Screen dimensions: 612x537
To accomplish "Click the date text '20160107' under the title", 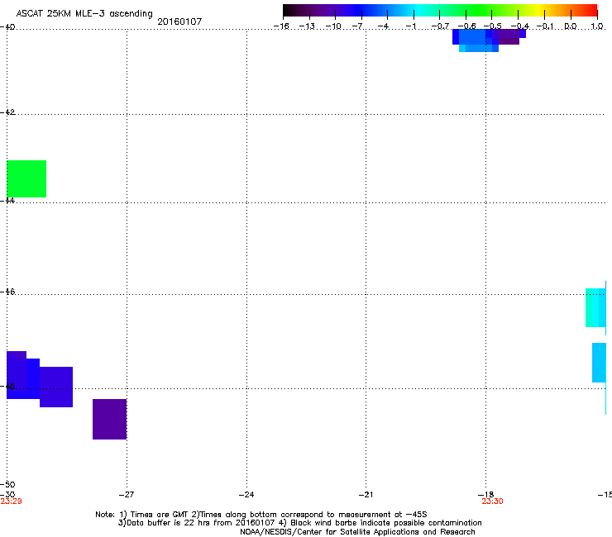I will coord(179,21).
